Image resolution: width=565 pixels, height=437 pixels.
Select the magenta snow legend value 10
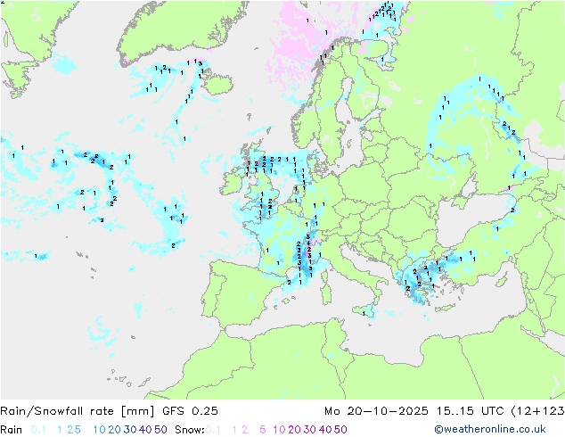click(x=279, y=430)
